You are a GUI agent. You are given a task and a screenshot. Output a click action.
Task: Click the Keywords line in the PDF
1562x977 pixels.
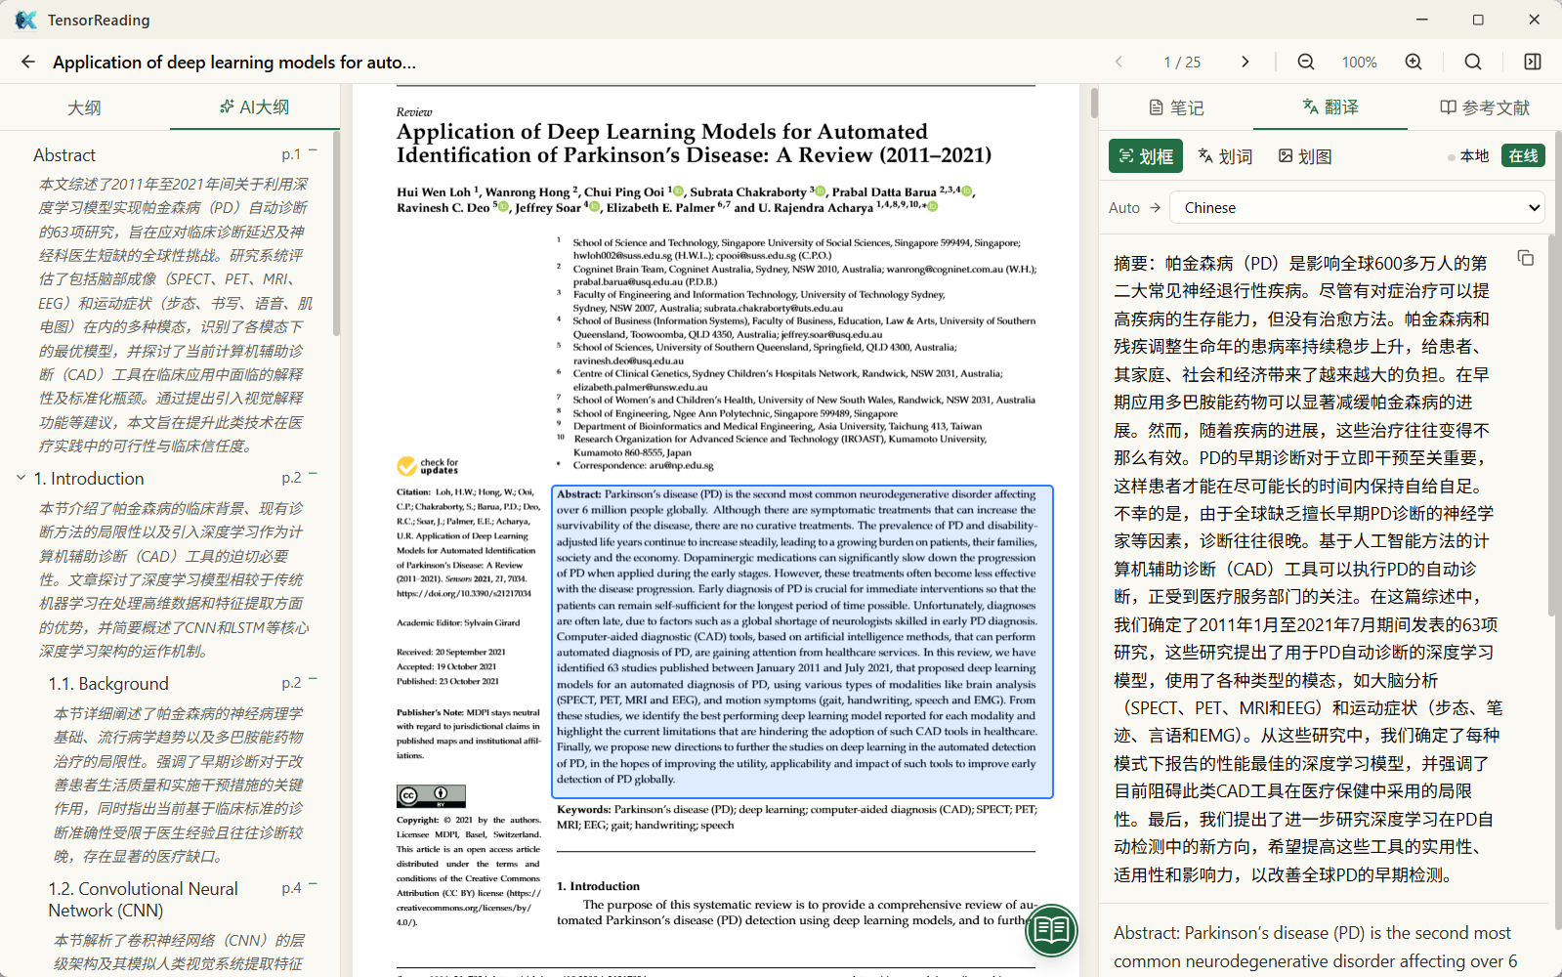797,817
